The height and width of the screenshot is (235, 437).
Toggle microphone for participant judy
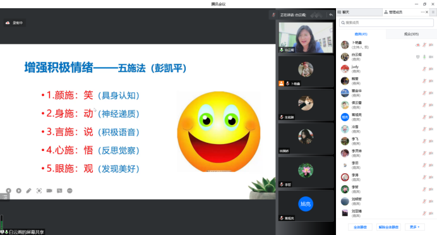point(424,69)
